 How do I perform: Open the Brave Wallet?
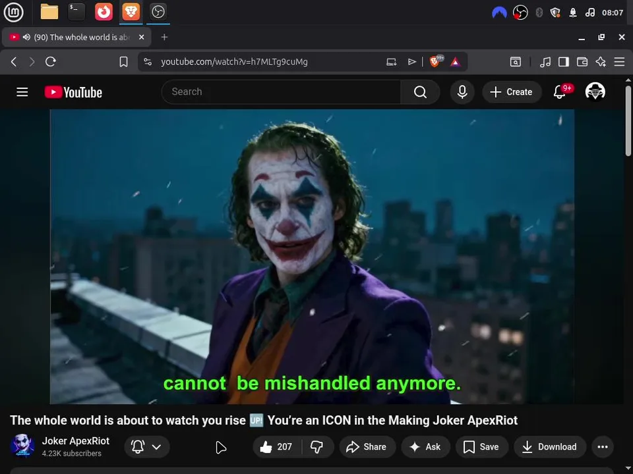[x=582, y=62]
